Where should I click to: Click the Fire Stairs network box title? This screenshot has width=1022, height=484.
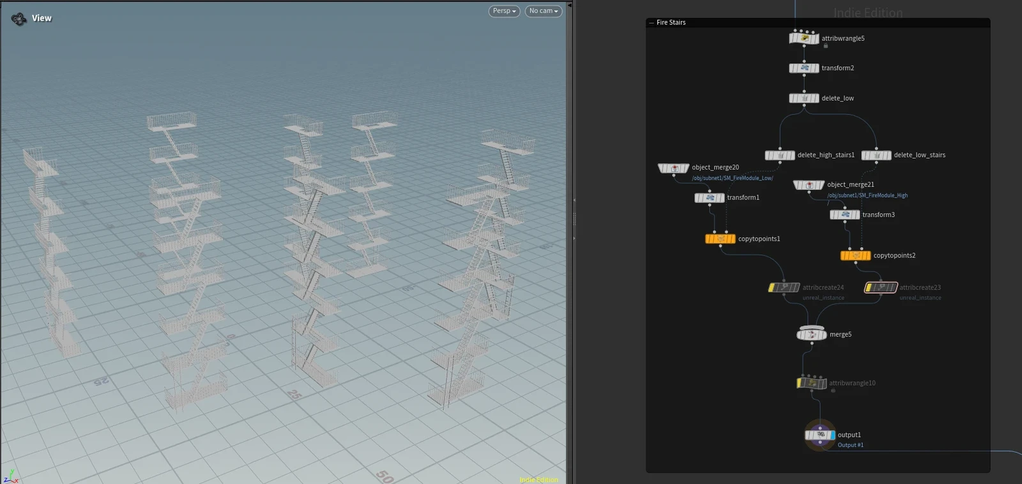tap(671, 22)
